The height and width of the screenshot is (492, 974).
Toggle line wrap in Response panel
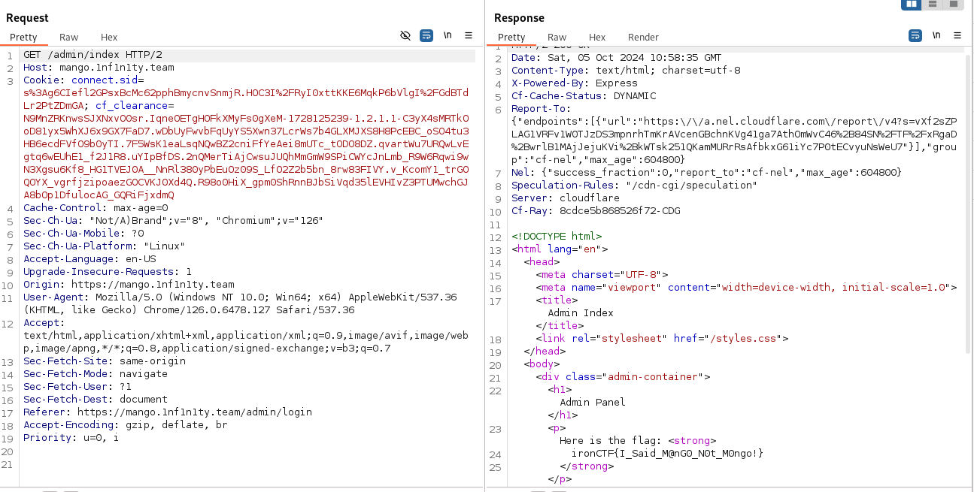tap(915, 35)
